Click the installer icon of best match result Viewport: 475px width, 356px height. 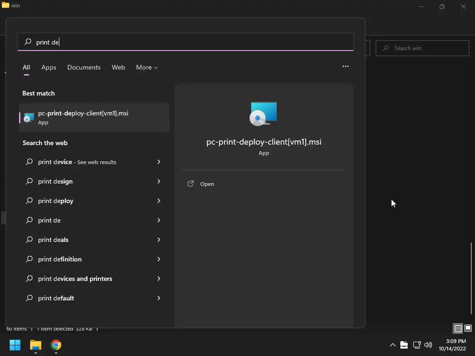pos(29,117)
